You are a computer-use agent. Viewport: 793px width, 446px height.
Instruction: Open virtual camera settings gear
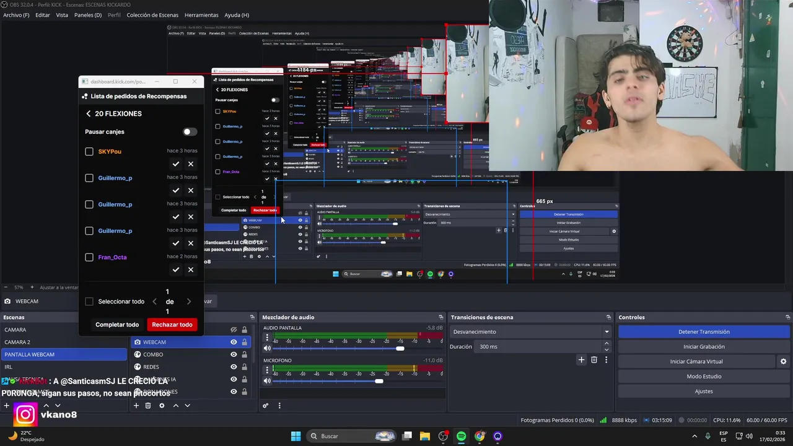tap(783, 362)
